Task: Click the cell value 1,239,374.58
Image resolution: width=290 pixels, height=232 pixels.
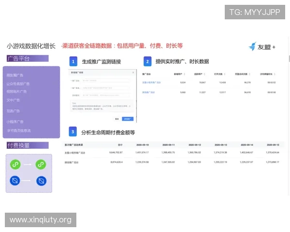Action: (142, 162)
